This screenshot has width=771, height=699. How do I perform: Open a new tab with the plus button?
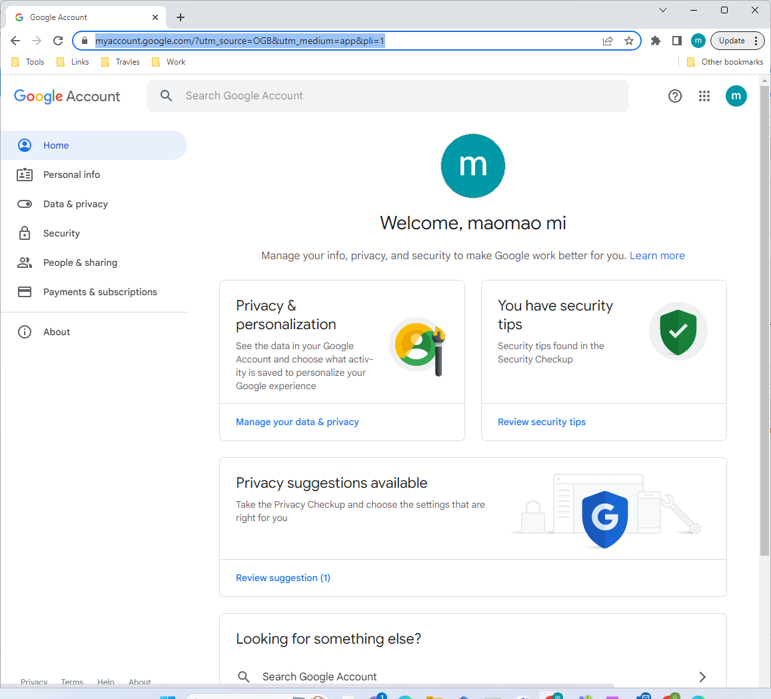point(181,17)
